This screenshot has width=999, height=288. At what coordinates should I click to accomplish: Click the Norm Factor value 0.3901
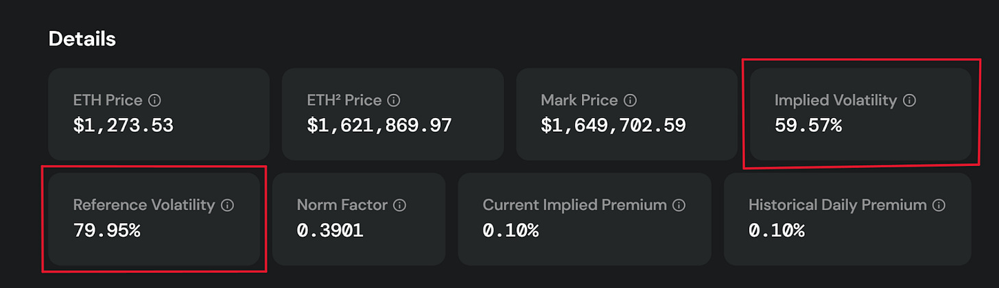(330, 230)
